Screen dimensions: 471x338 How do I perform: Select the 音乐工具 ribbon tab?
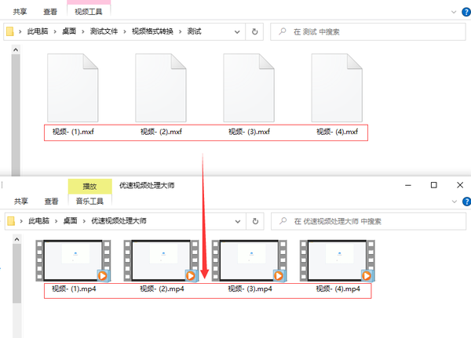[x=89, y=201]
